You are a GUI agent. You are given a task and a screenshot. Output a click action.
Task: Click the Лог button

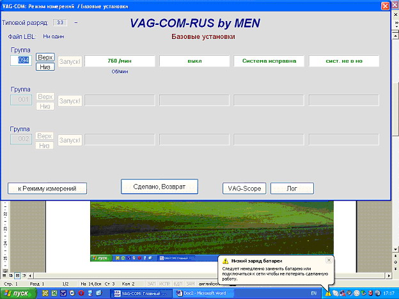pyautogui.click(x=292, y=188)
